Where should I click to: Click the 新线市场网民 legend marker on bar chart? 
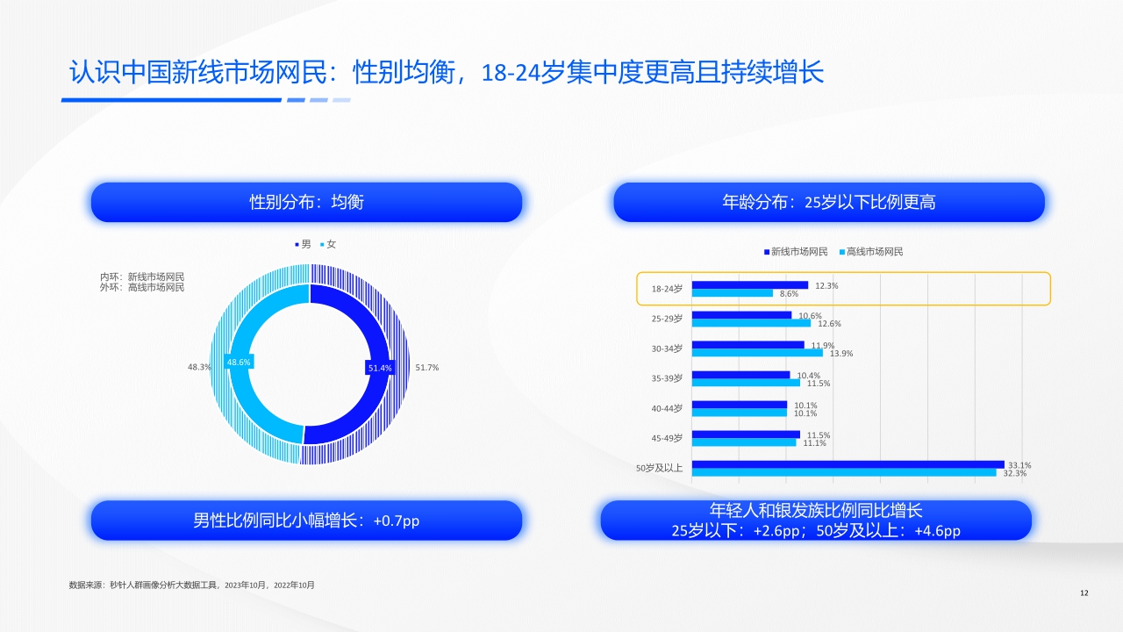[x=766, y=251]
